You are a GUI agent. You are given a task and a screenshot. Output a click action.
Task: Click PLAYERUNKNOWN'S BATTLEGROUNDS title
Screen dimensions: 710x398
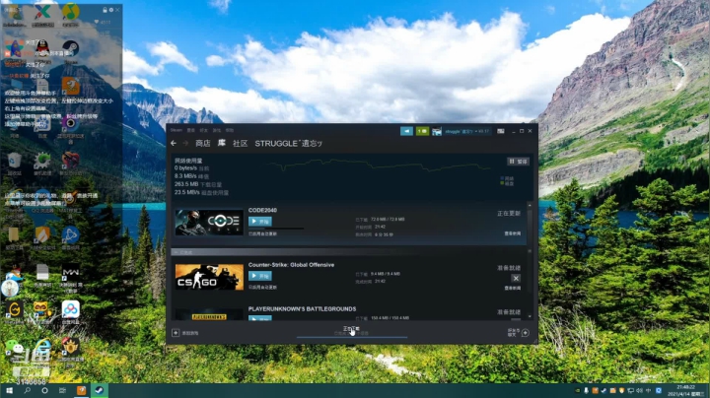tap(302, 309)
